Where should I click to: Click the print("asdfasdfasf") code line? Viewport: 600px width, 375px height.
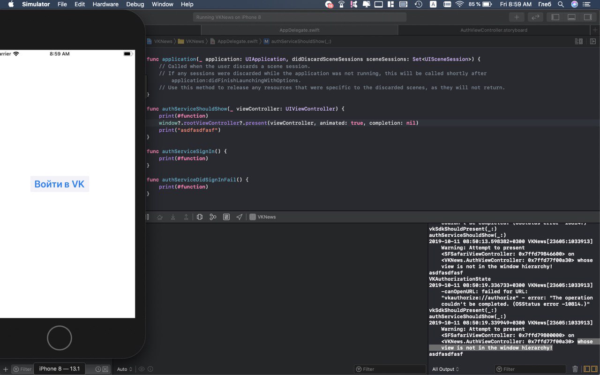coord(189,130)
